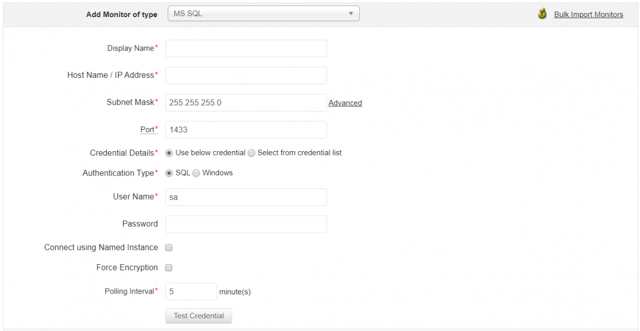Select Windows authentication type
This screenshot has width=640, height=331.
pos(196,173)
